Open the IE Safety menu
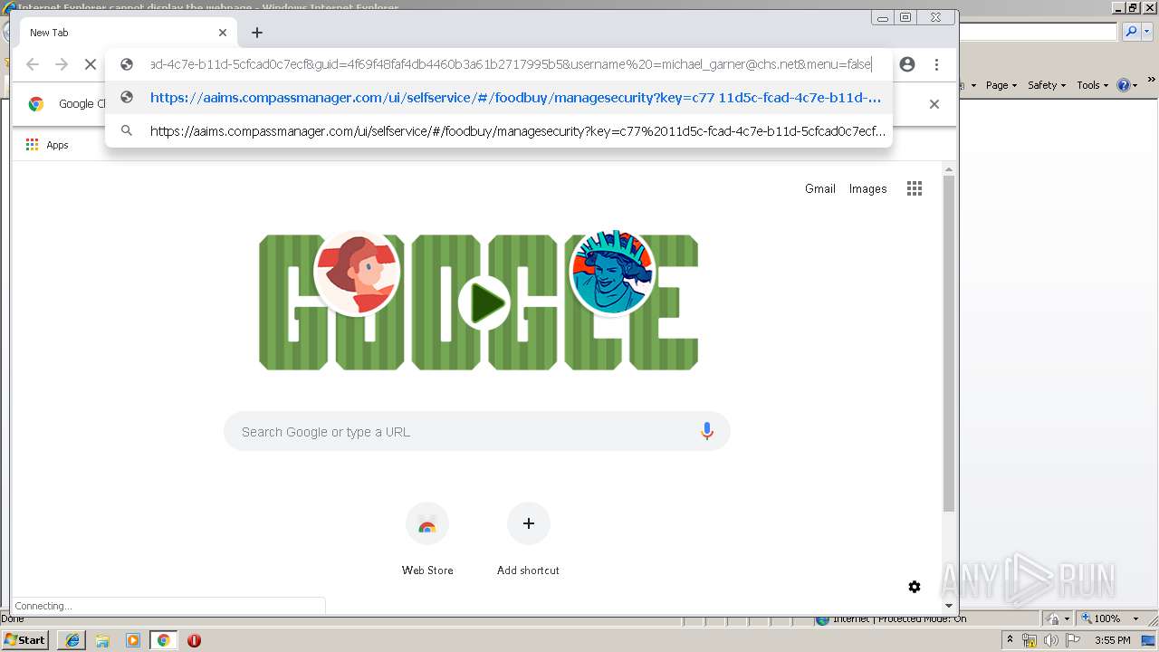Viewport: 1159px width, 652px height. 1046,85
